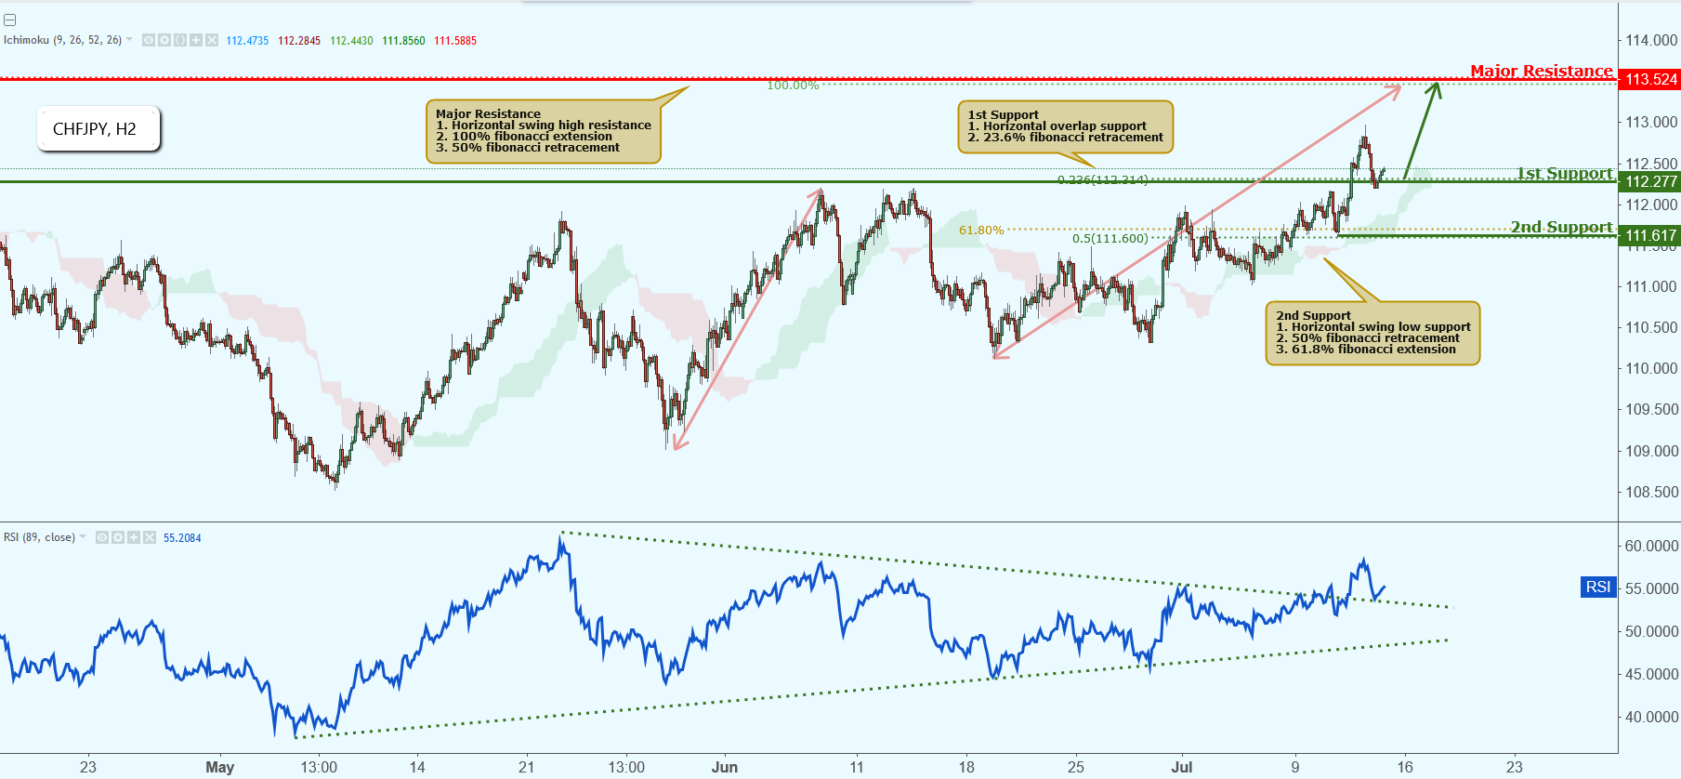Select the 111.617 second support price tag
This screenshot has width=1681, height=779.
1650,235
